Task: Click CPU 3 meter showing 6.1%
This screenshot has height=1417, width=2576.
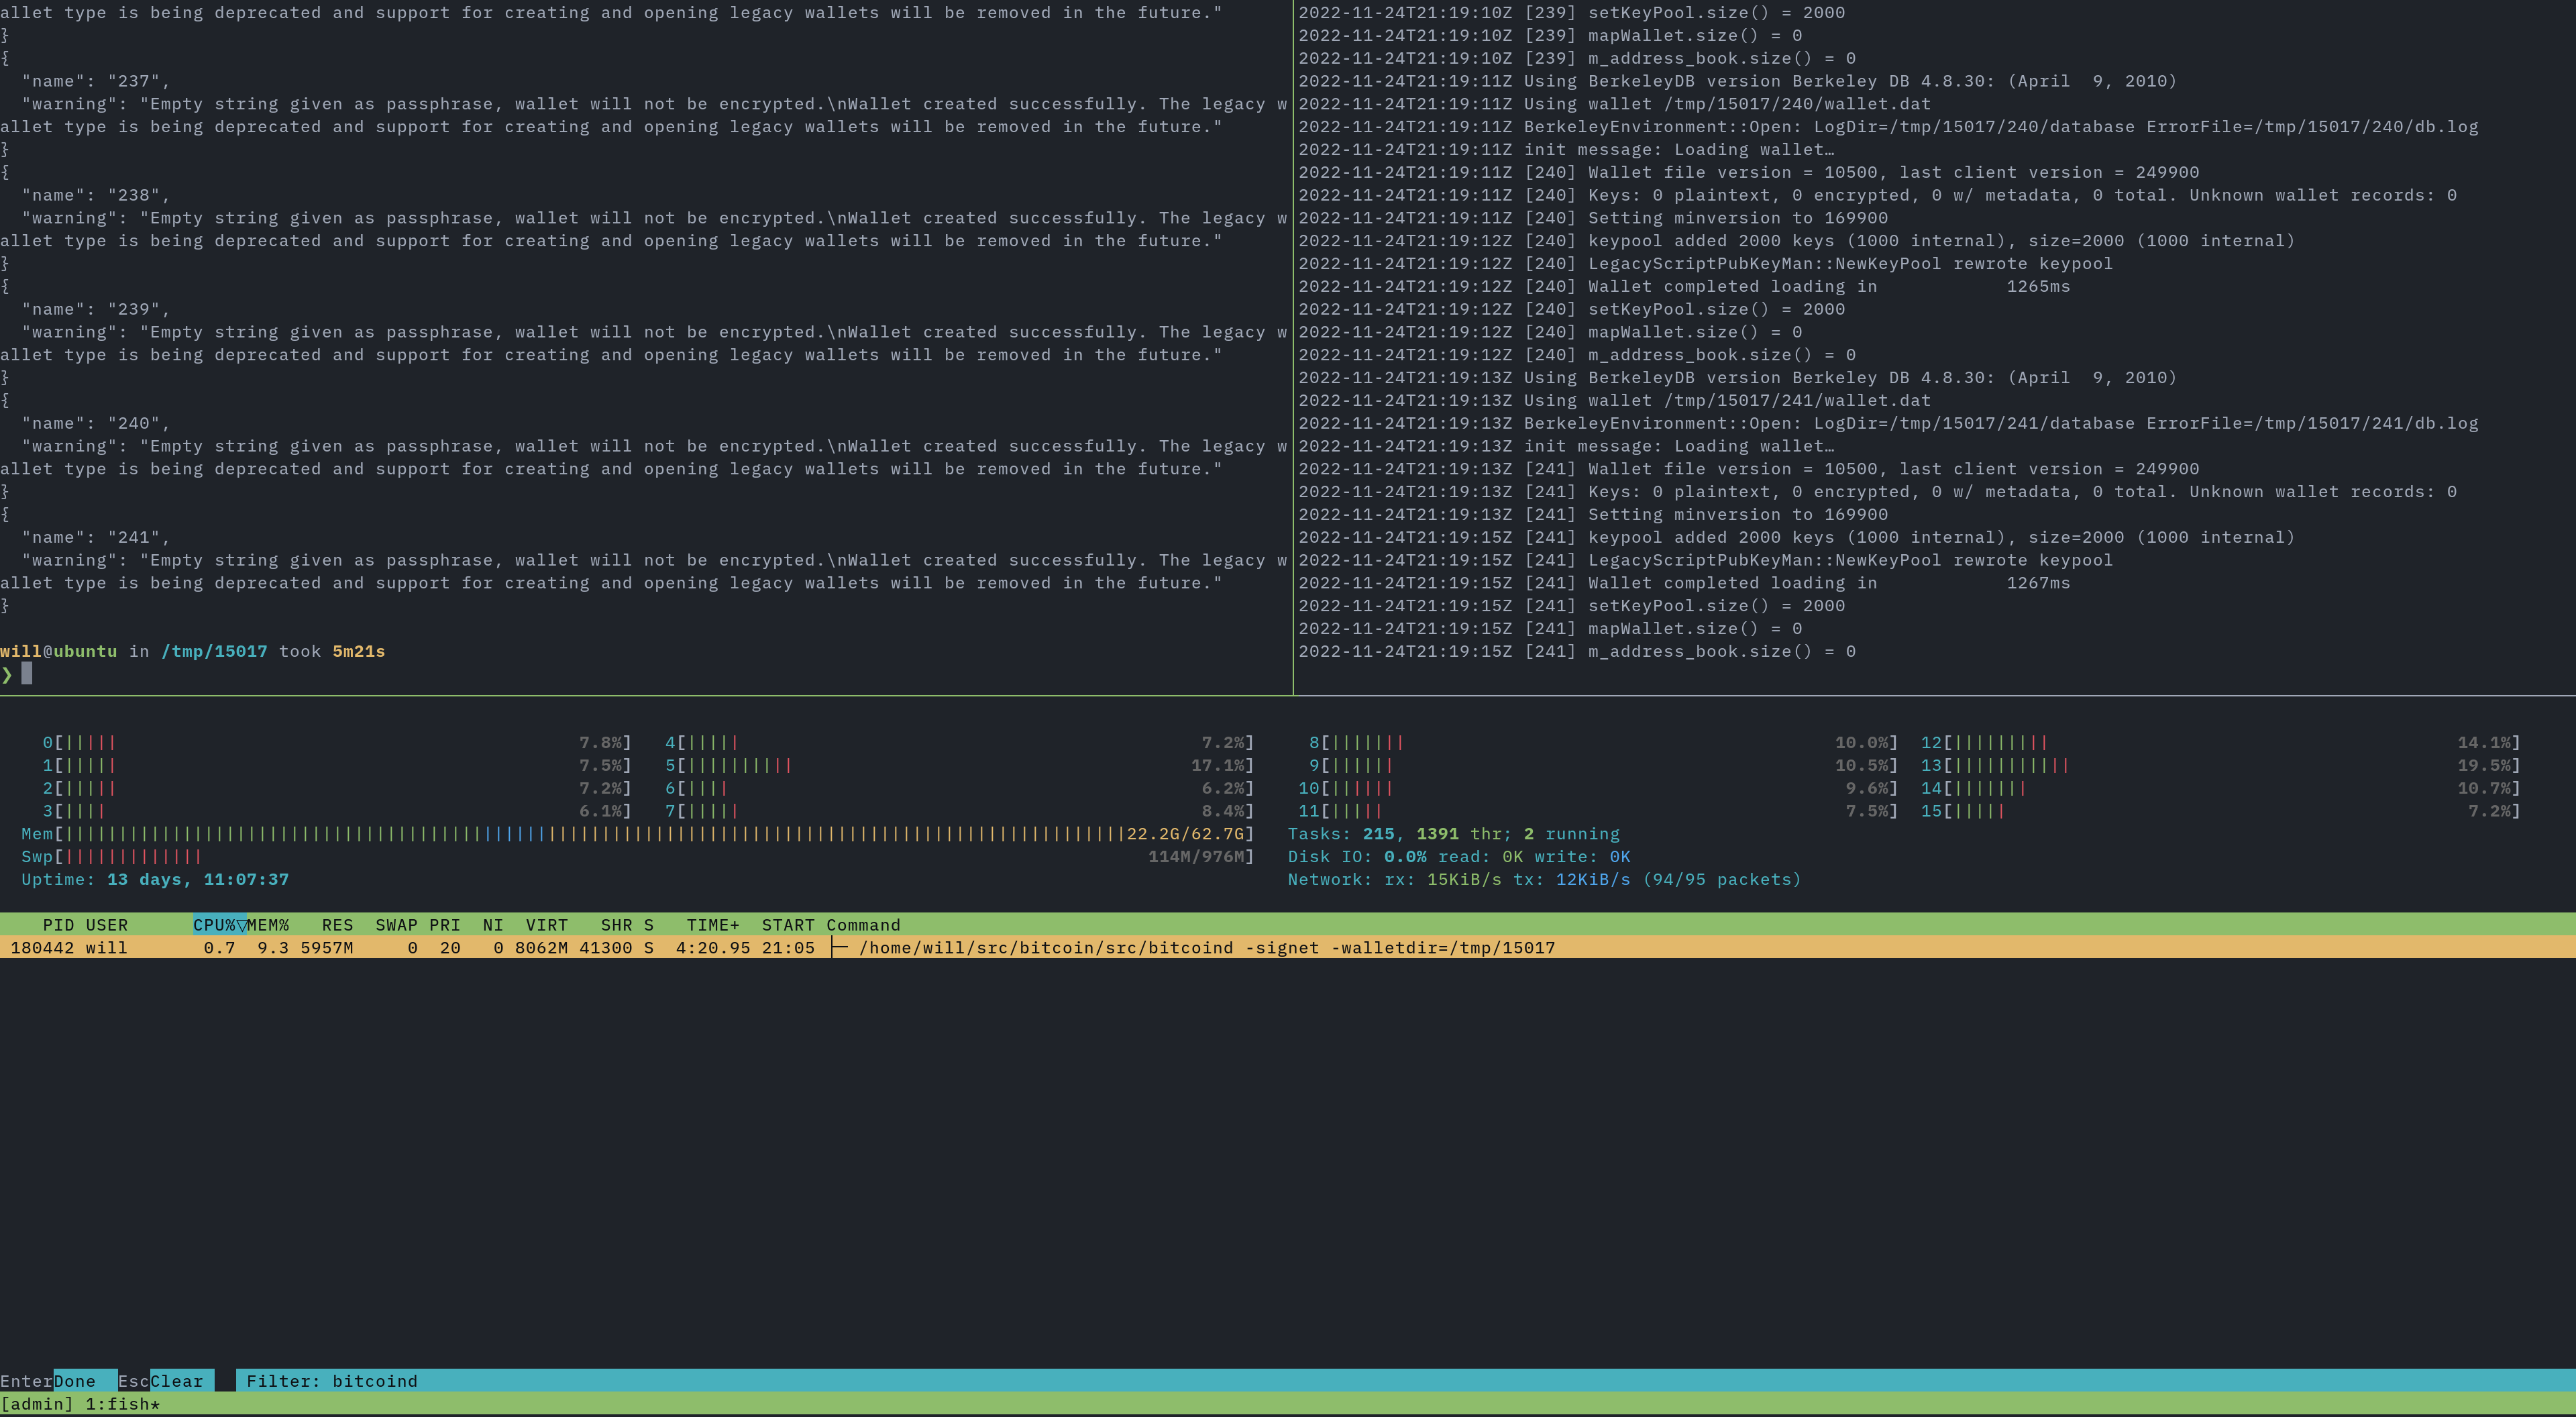Action: [x=337, y=811]
